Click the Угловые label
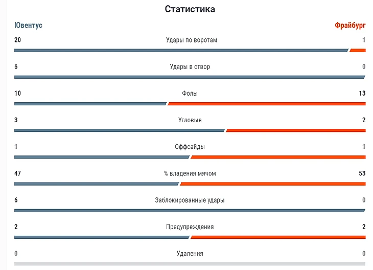The width and height of the screenshot is (373, 270). pos(190,120)
